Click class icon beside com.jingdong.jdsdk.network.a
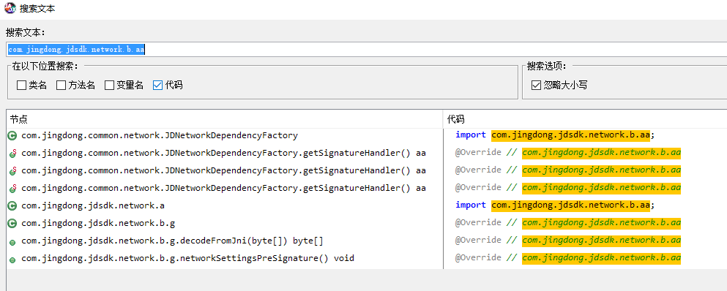 [x=12, y=205]
